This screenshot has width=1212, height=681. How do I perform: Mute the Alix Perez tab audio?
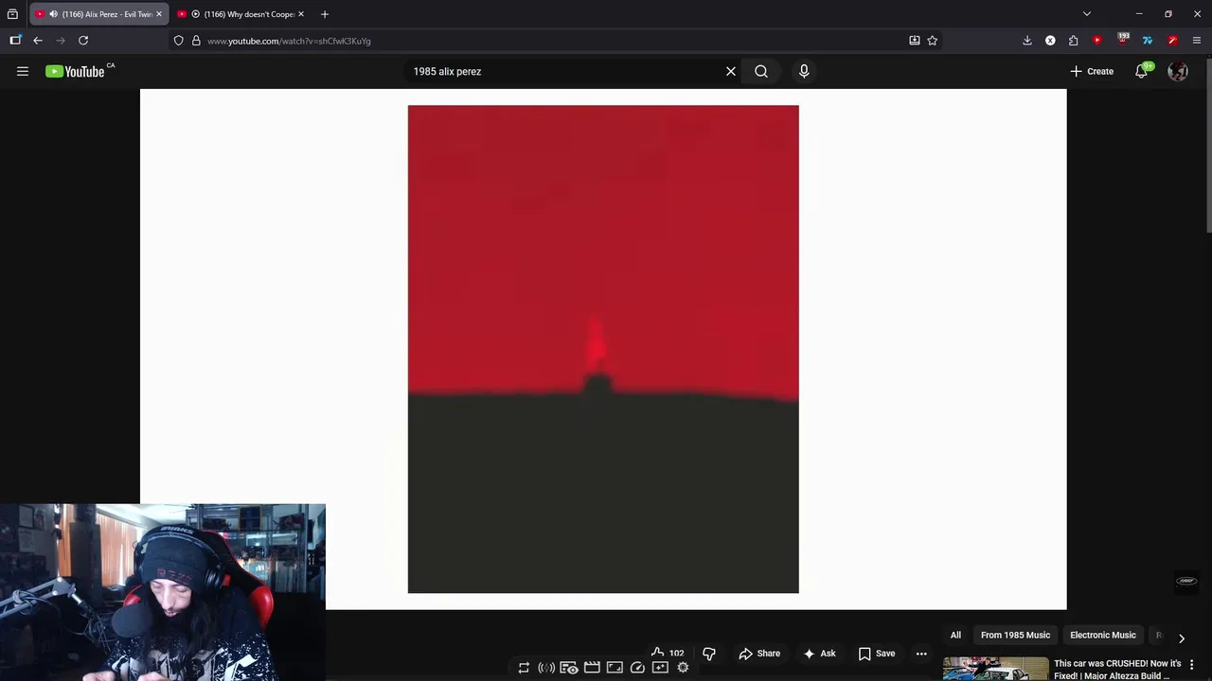point(53,14)
